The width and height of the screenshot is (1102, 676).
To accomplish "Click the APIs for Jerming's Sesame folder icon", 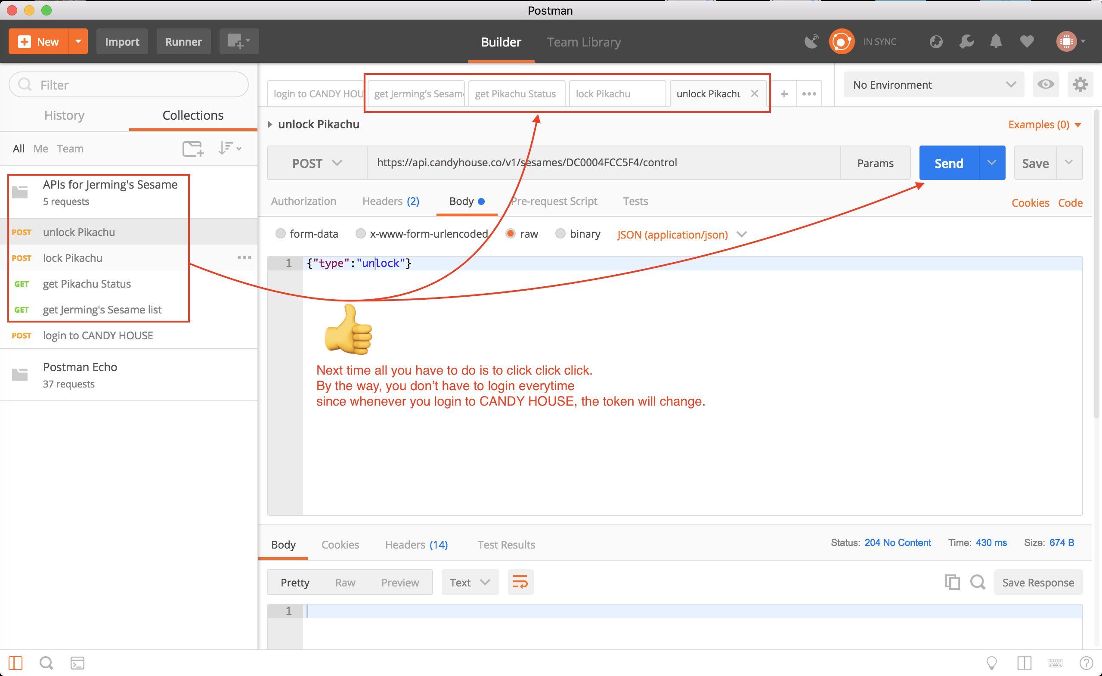I will pyautogui.click(x=20, y=192).
